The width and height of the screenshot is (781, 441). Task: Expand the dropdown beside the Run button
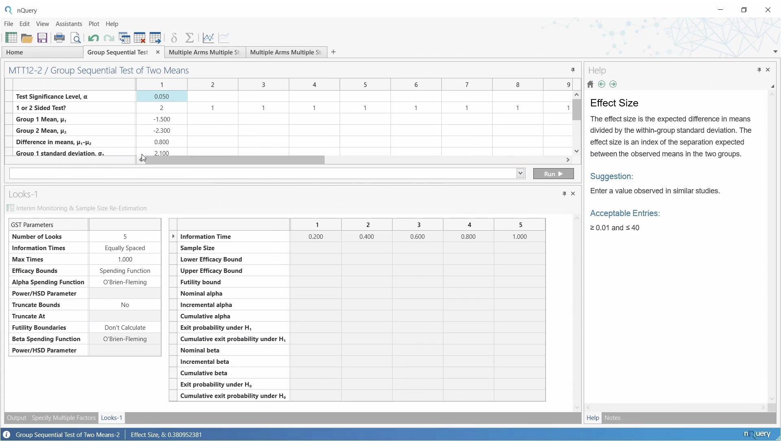point(520,173)
